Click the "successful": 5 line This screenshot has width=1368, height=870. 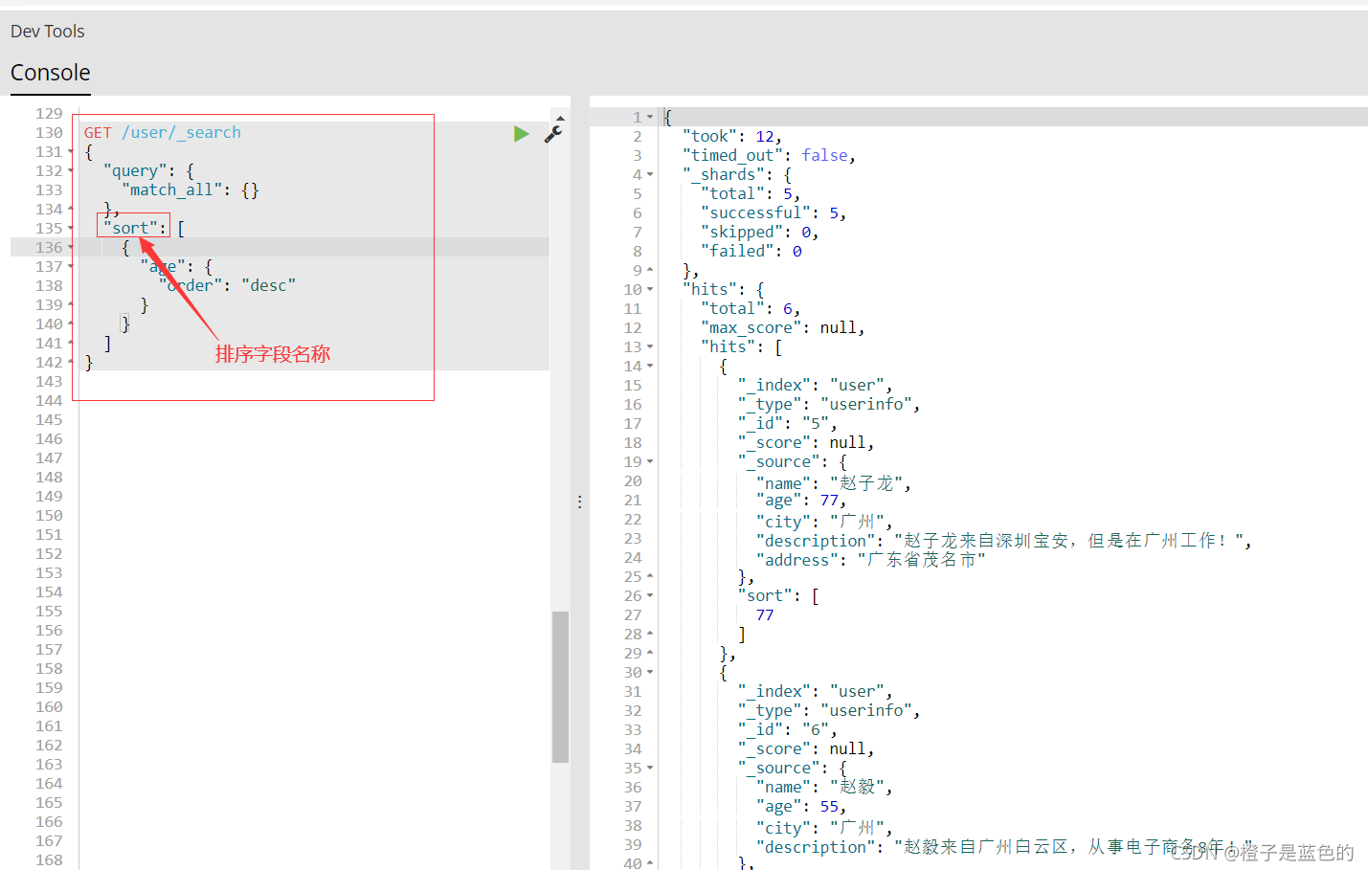(x=774, y=213)
